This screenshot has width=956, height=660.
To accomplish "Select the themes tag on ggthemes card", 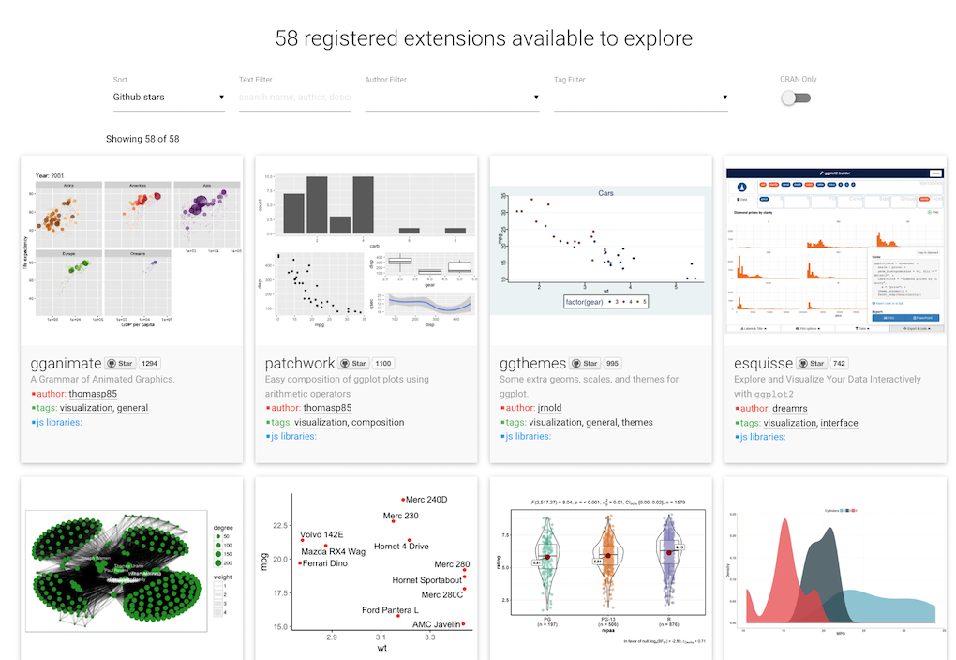I will (x=637, y=422).
